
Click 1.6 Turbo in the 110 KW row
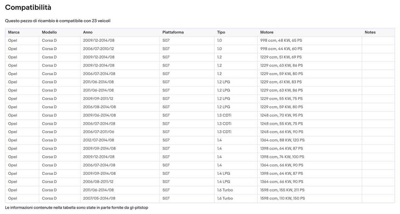point(225,198)
